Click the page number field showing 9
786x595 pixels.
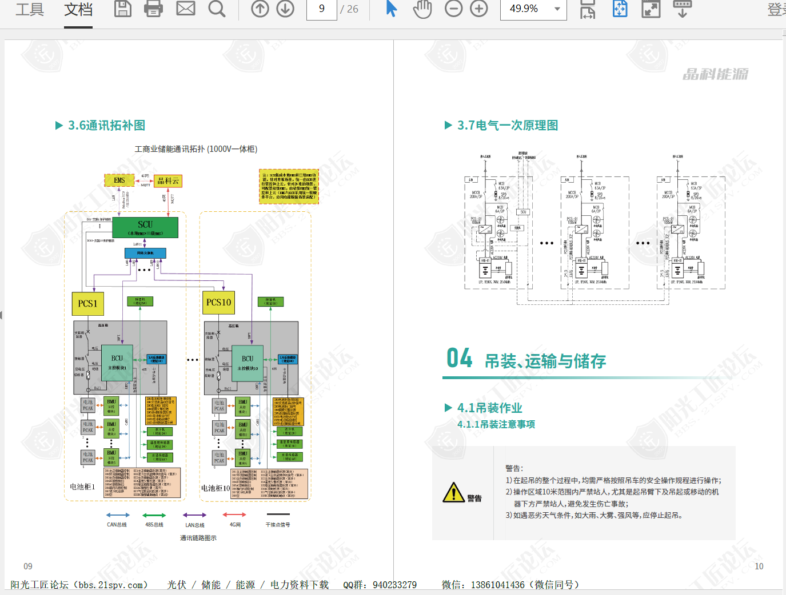(x=321, y=9)
